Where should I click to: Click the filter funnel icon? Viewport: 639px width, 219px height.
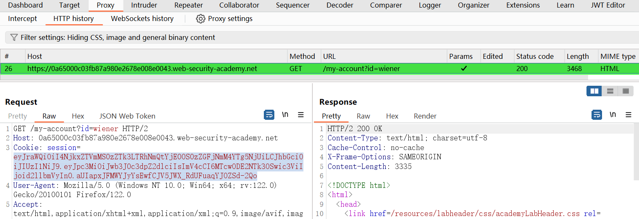[x=14, y=37]
